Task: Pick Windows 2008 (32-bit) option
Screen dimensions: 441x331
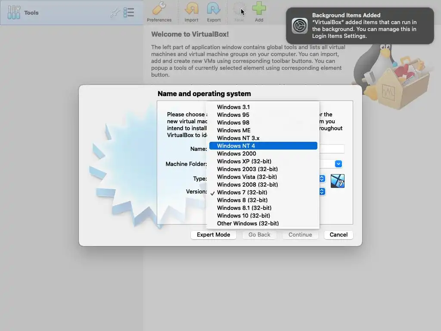Action: [263, 184]
